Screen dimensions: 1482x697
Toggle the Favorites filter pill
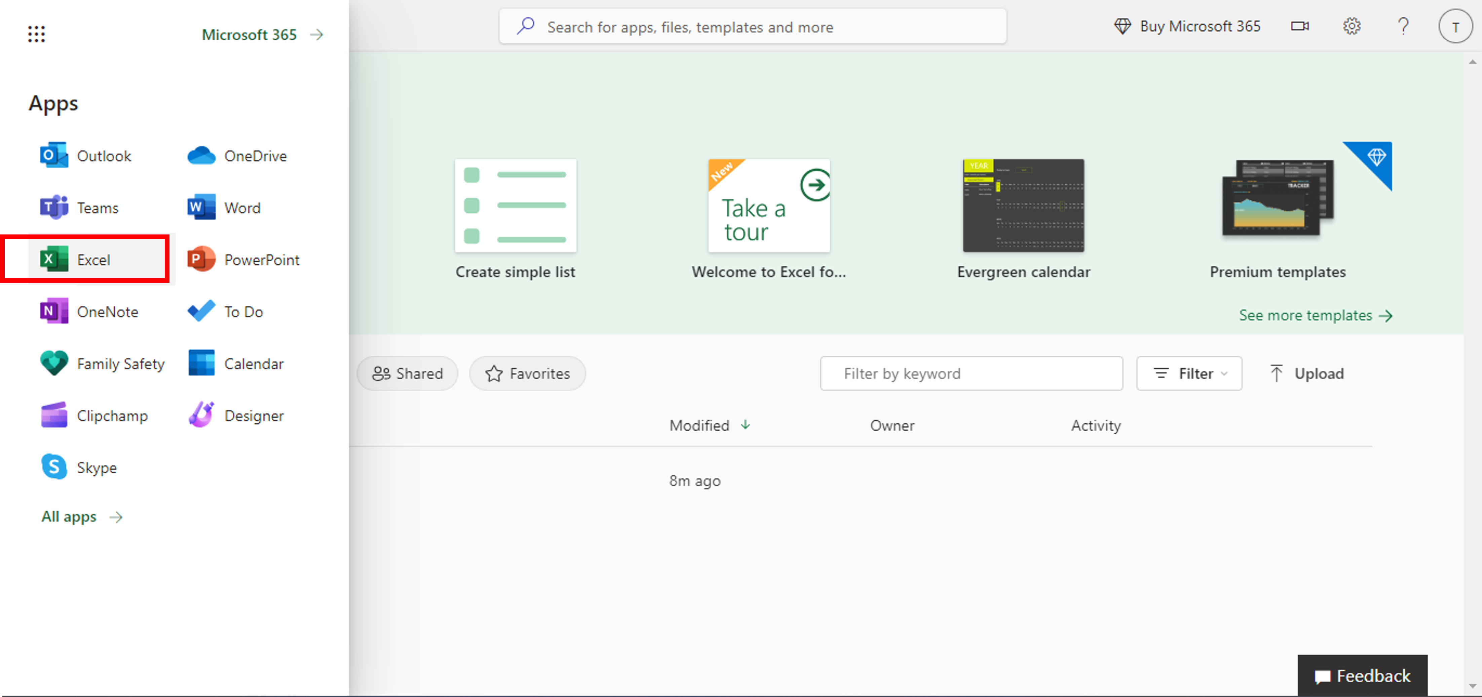click(x=528, y=374)
